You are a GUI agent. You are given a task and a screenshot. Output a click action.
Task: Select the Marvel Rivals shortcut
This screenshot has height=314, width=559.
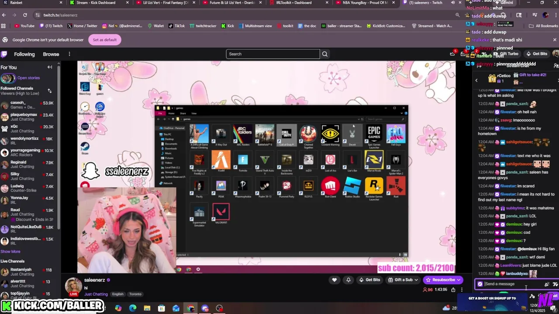point(374,161)
